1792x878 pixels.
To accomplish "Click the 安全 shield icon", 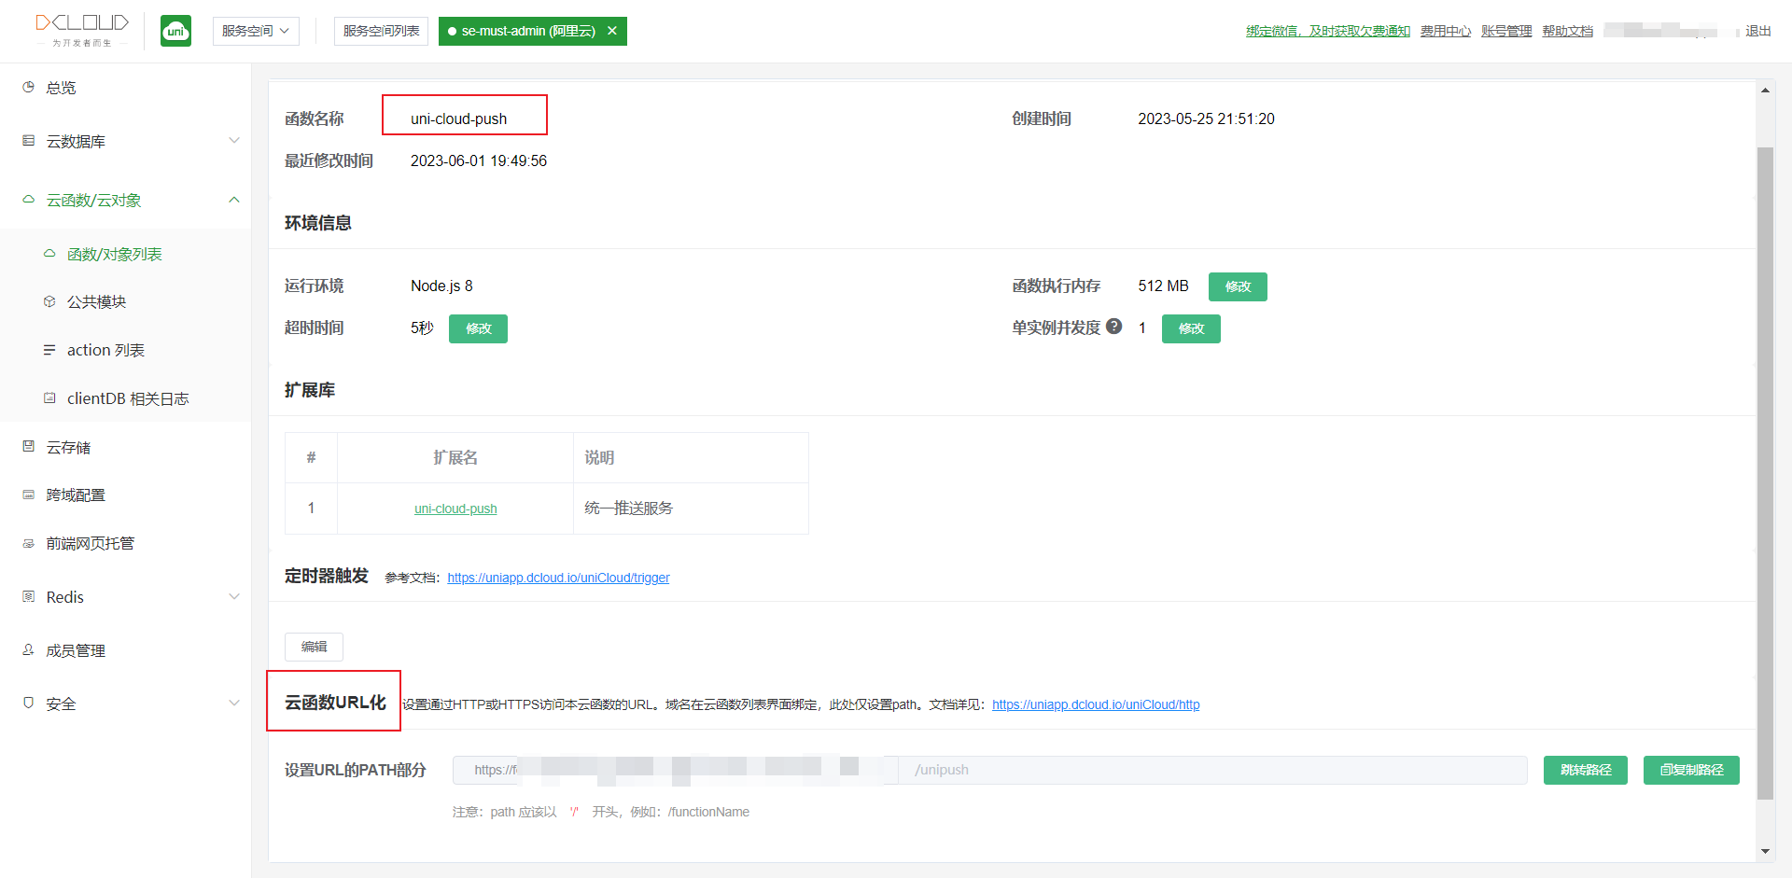I will coord(28,703).
